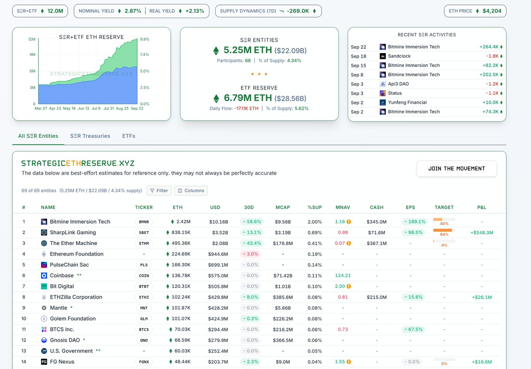
Task: Click the Api3 DAO logo in Recent Activities
Action: click(383, 84)
